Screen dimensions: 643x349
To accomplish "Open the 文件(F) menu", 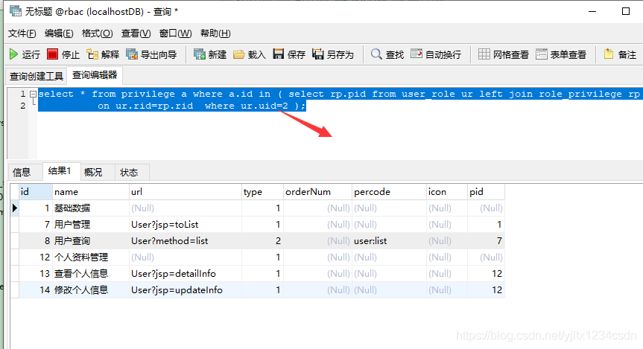I will tap(22, 33).
